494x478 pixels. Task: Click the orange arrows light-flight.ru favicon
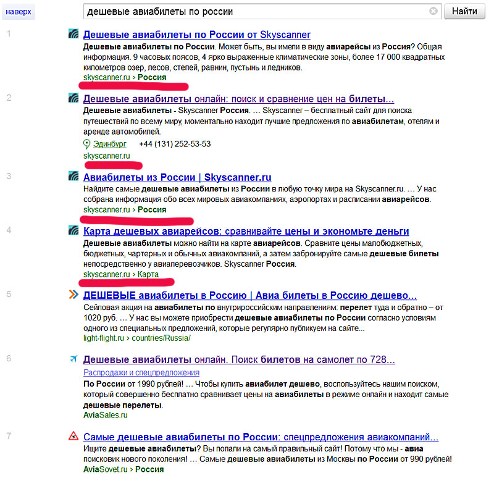tap(73, 295)
